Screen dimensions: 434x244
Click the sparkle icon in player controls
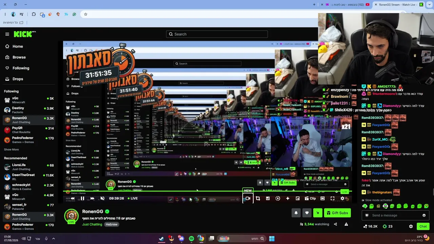pyautogui.click(x=288, y=199)
